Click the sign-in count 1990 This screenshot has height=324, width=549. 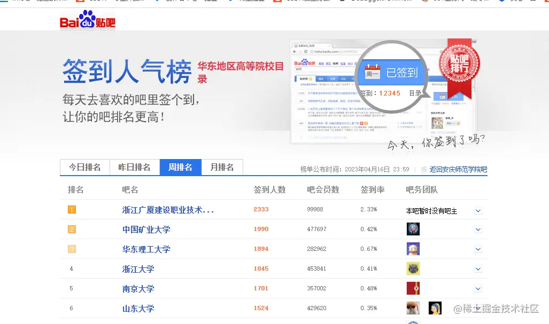pos(261,229)
